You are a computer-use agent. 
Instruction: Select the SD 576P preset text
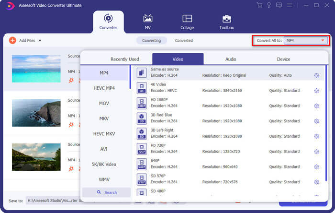coord(158,176)
